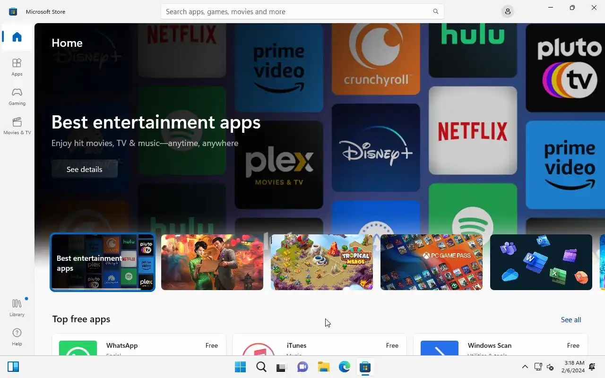605x378 pixels.
Task: Show hidden system tray icons
Action: pos(525,367)
